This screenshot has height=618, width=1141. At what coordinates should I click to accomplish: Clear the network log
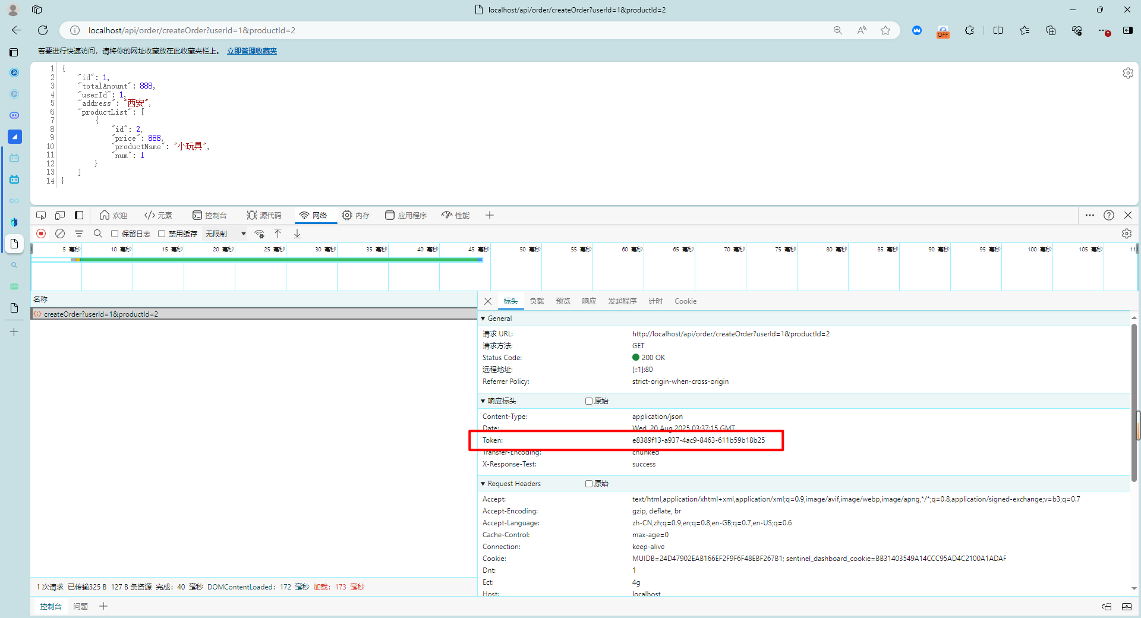pyautogui.click(x=60, y=234)
